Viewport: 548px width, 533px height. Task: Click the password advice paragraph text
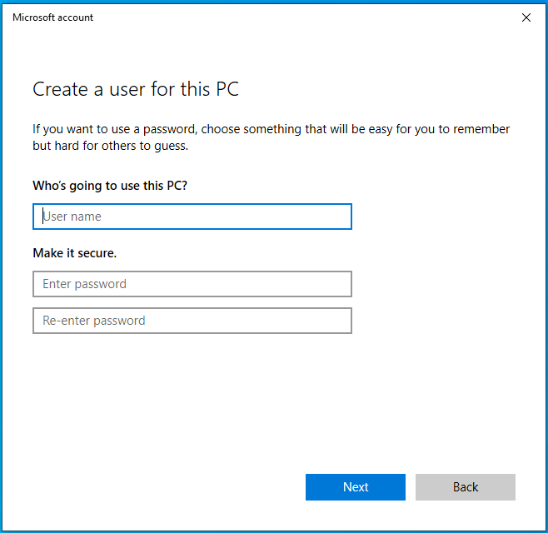(271, 137)
